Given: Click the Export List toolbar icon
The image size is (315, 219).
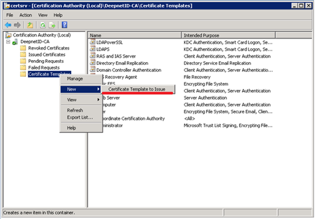Looking at the screenshot, I should point(52,24).
